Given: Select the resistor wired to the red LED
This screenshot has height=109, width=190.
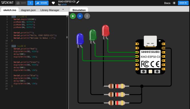Looking at the screenshot, I should [x=116, y=86].
